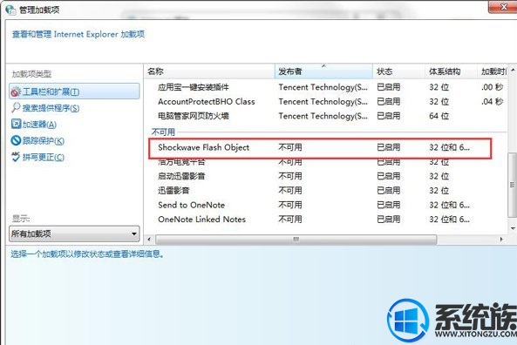The height and width of the screenshot is (345, 517).
Task: Select the Shockwave Flash Object row
Action: [x=320, y=147]
